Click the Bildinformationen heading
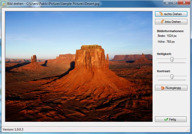This screenshot has height=134, width=192. click(x=170, y=31)
